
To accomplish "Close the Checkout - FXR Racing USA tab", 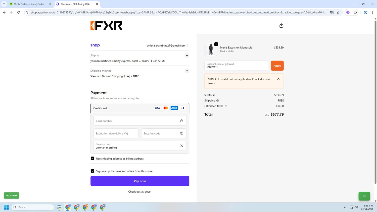I will click(x=97, y=4).
